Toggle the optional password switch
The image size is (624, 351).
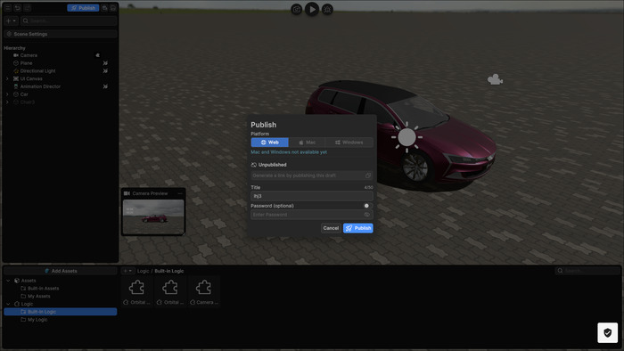(x=366, y=206)
